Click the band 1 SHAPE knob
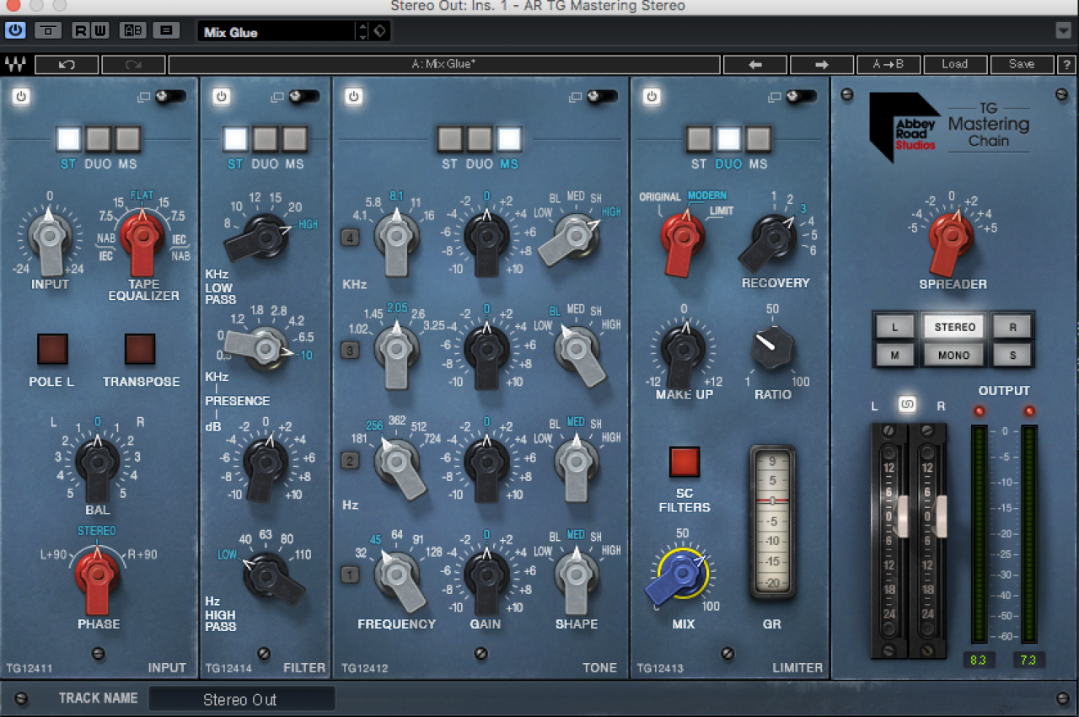The width and height of the screenshot is (1079, 717). coord(577,575)
